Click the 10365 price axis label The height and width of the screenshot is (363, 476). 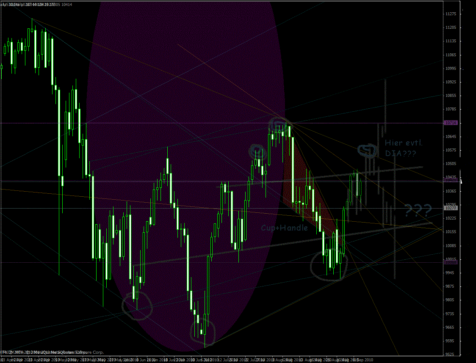coord(451,191)
